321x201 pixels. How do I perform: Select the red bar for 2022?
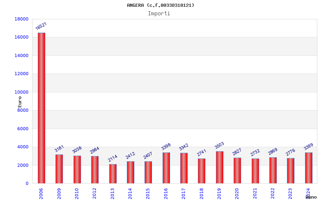273,170
